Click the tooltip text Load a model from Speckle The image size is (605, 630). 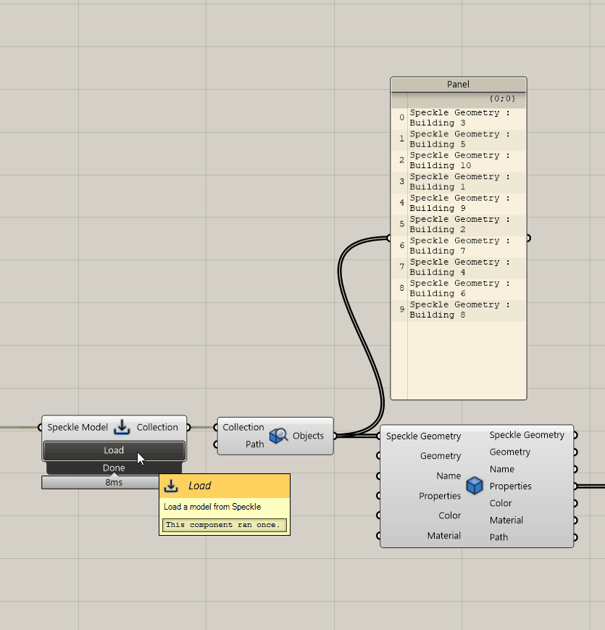tap(212, 507)
